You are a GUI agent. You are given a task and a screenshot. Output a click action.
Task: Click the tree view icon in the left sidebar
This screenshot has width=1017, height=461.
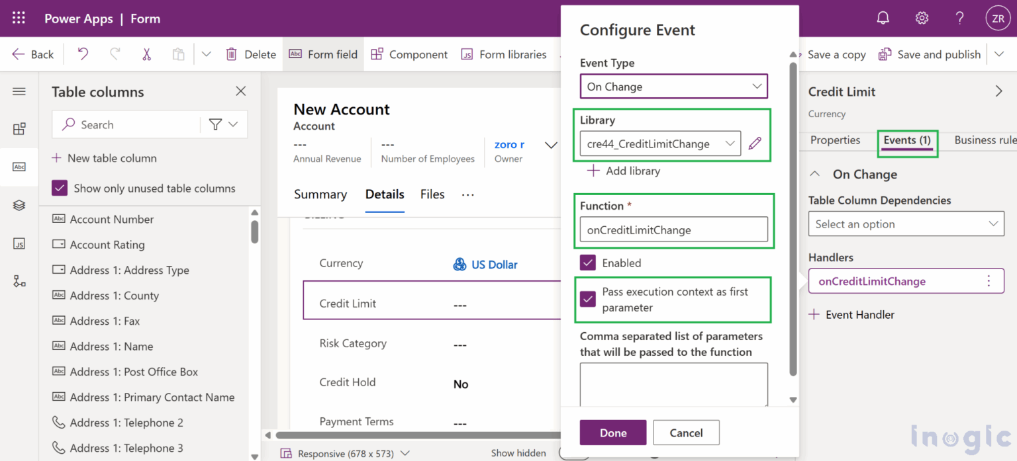(19, 280)
